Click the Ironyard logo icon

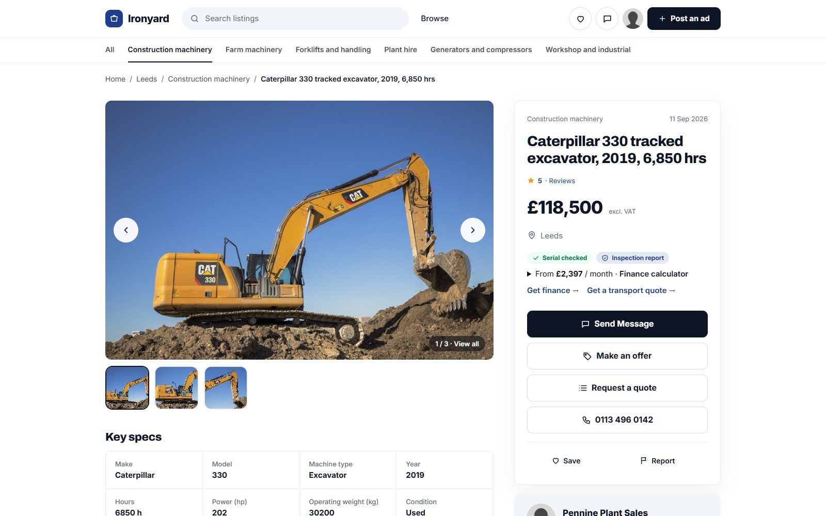(114, 19)
